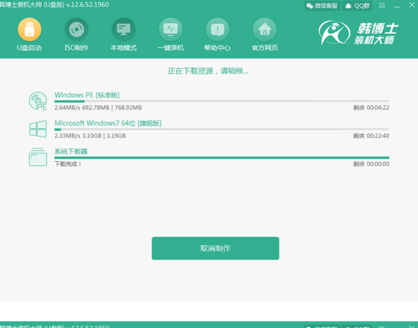The image size is (418, 328).
Task: Click the Windows PE disc icon
Action: tap(38, 101)
